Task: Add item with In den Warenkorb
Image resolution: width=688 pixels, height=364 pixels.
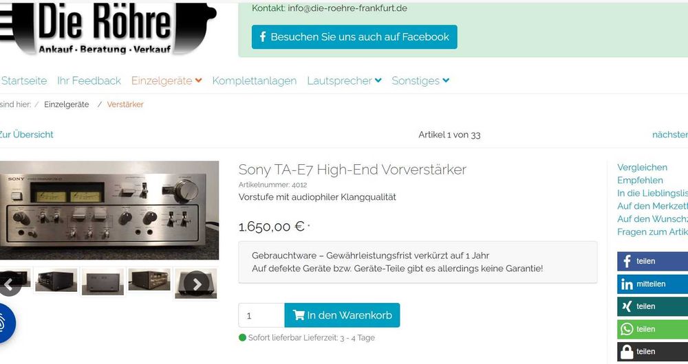Action: 342,315
